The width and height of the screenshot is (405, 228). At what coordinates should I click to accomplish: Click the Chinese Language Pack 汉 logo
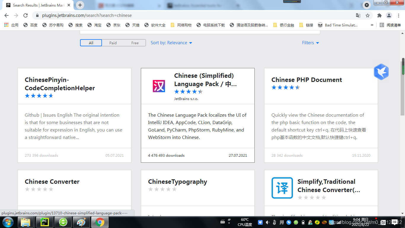coord(159,86)
